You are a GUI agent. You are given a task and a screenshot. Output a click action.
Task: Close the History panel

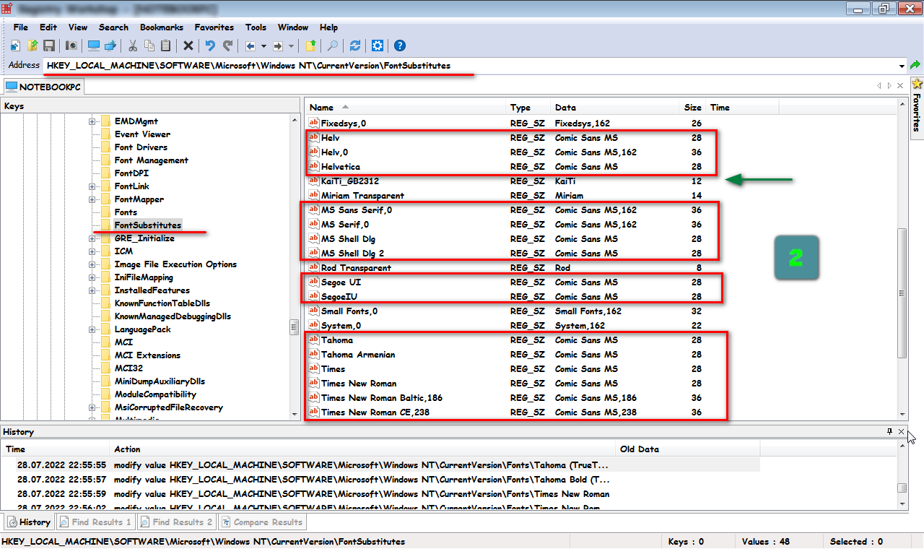point(901,431)
